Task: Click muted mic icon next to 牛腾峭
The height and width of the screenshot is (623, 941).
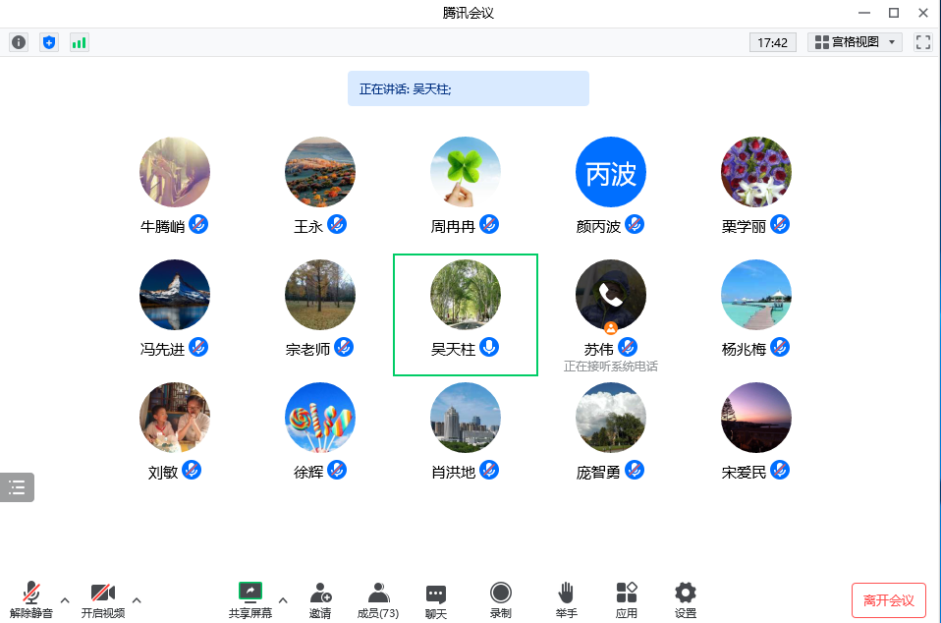Action: 198,224
